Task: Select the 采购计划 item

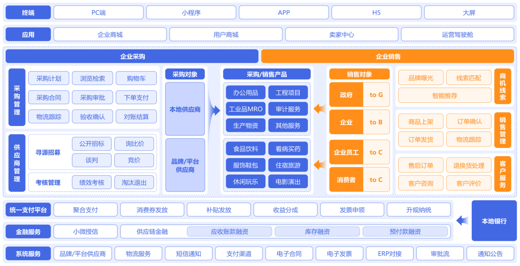Action: [49, 78]
